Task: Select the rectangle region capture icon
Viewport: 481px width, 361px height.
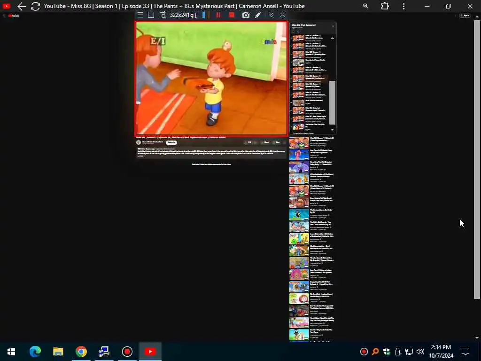Action: (151, 15)
